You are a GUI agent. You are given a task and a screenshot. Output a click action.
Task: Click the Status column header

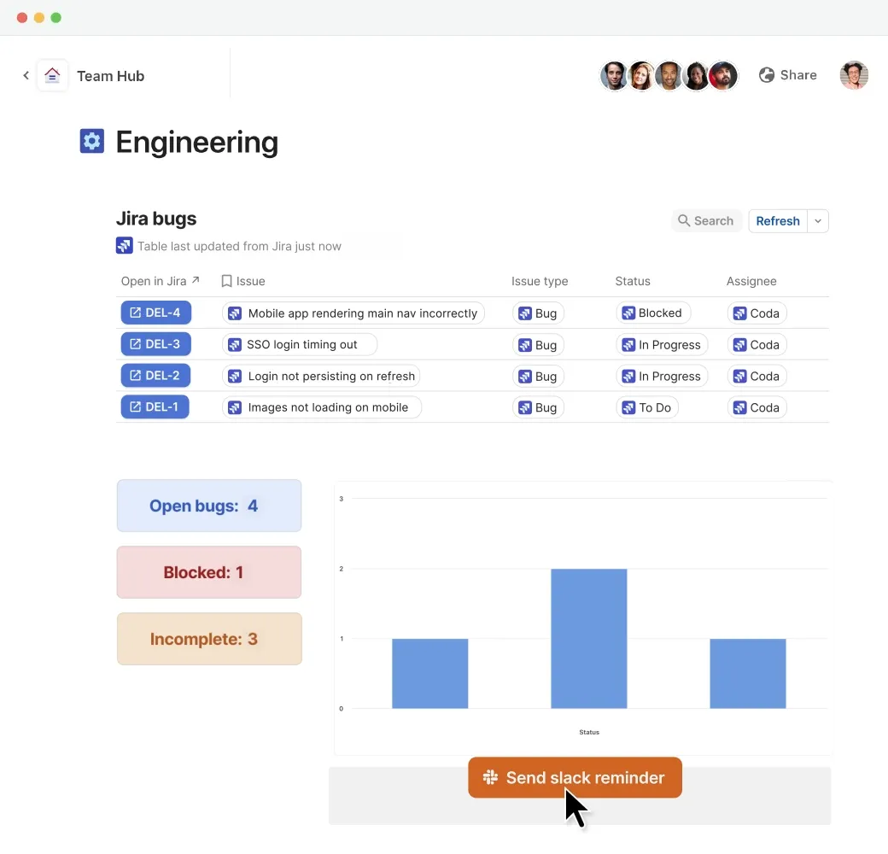coord(633,281)
